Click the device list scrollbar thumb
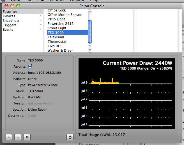Viewport: 184px width, 145px height. [x=90, y=32]
